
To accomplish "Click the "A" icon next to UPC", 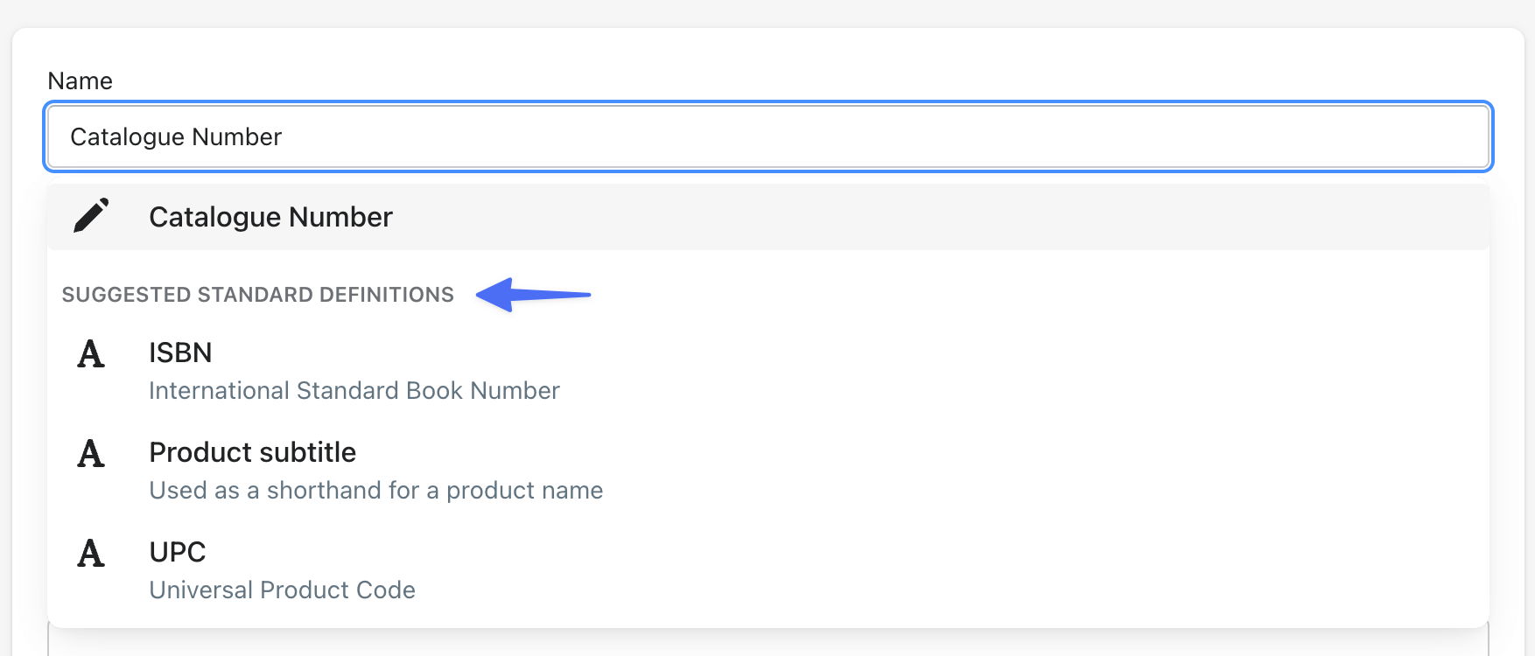I will click(x=91, y=554).
